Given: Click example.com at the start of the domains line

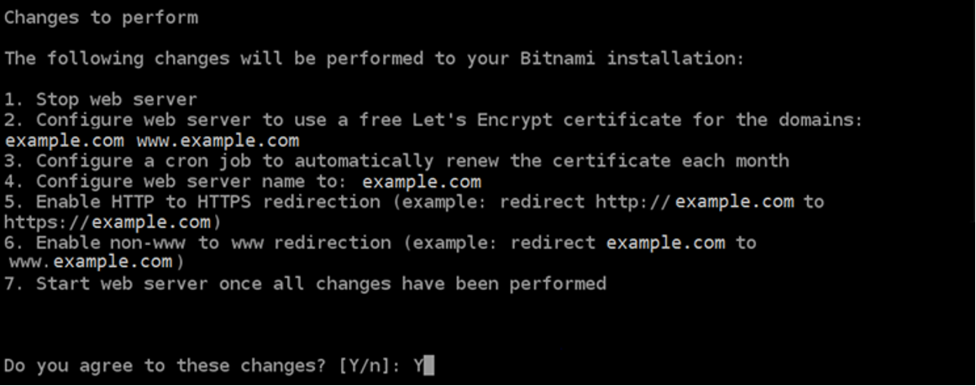Looking at the screenshot, I should click(x=64, y=140).
